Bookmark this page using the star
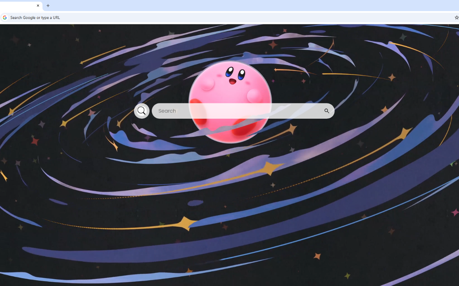The image size is (459, 286). pyautogui.click(x=456, y=17)
